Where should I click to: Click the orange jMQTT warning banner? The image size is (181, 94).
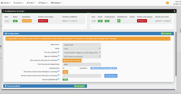click(x=88, y=39)
